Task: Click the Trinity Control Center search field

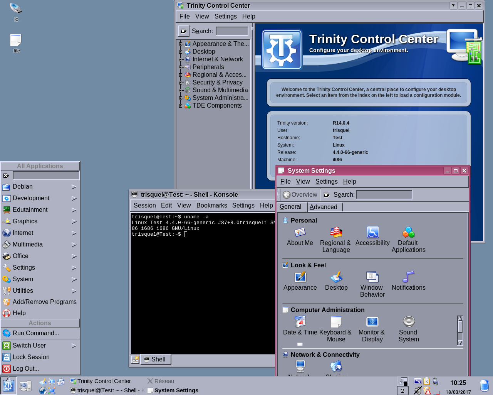Action: tap(232, 31)
